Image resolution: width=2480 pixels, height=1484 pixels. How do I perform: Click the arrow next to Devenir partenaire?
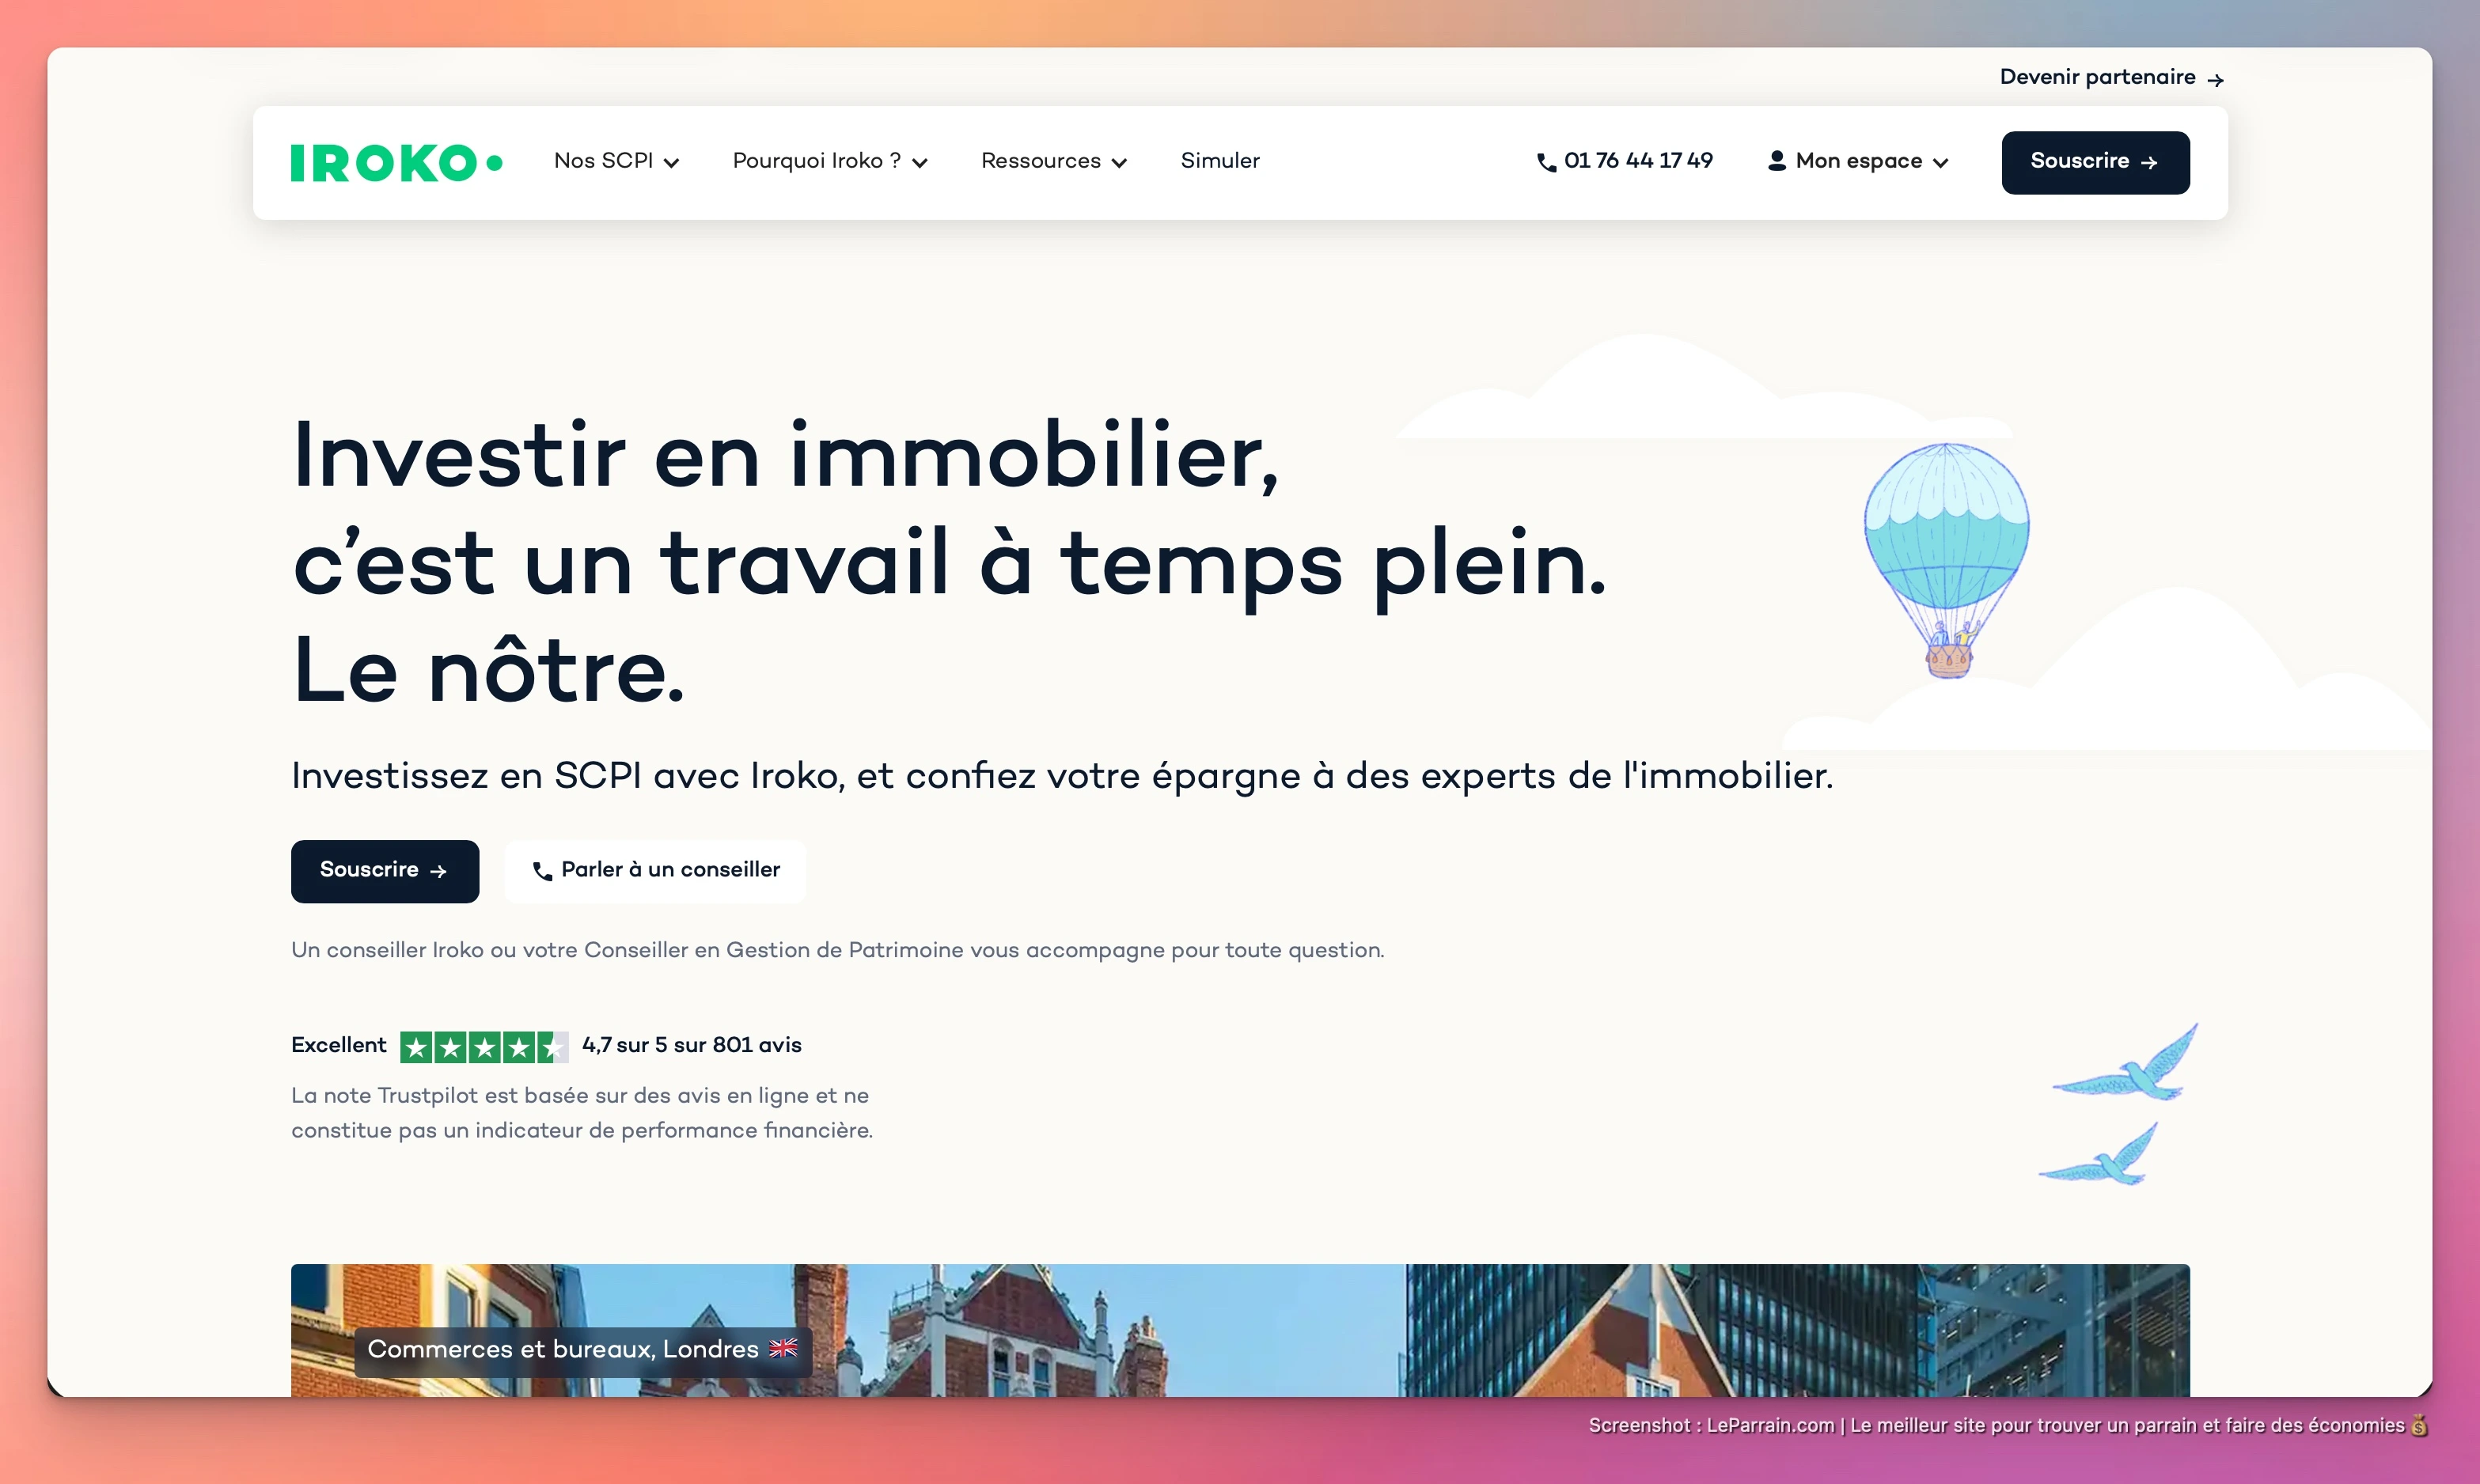2215,80
